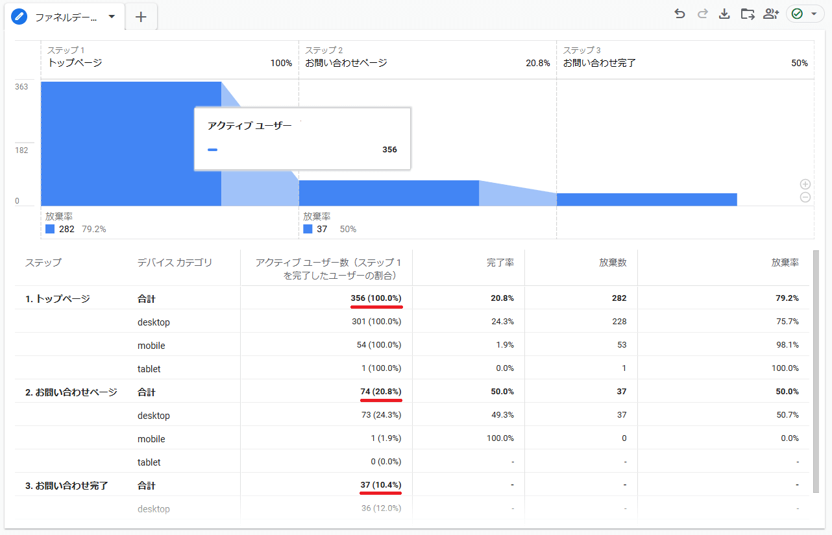Image resolution: width=832 pixels, height=535 pixels.
Task: Select the ファネルデー tab
Action: click(65, 17)
